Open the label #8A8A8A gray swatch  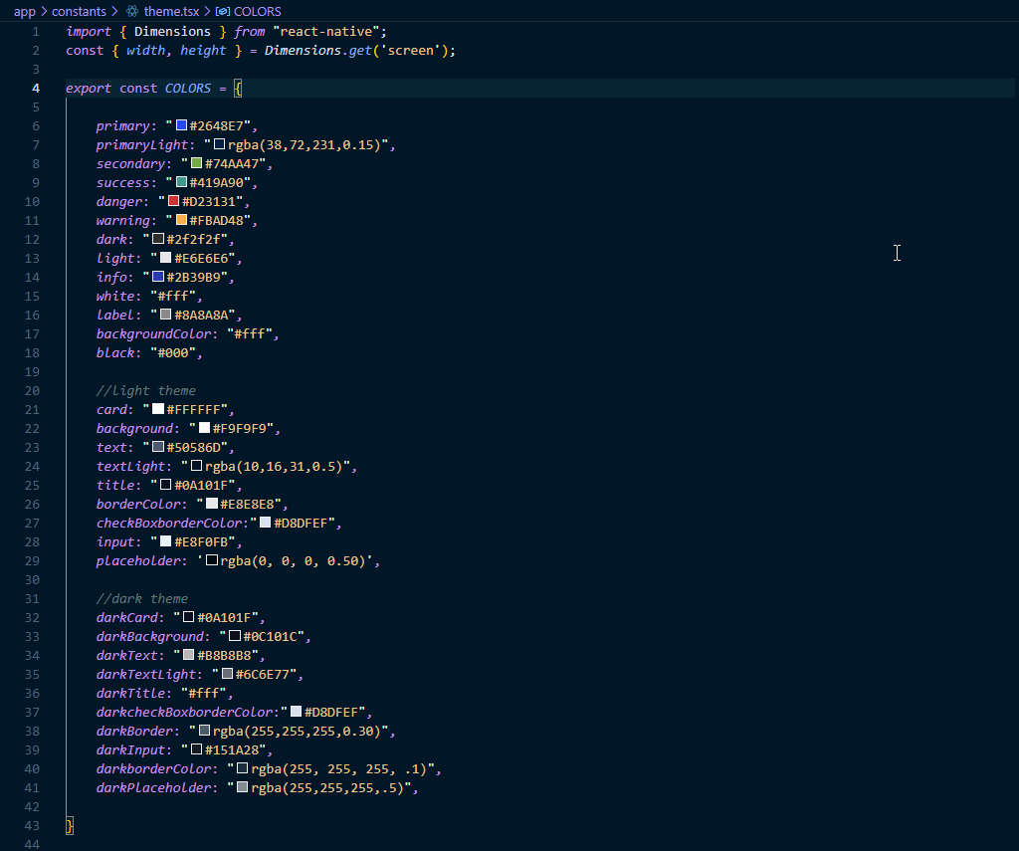point(166,315)
